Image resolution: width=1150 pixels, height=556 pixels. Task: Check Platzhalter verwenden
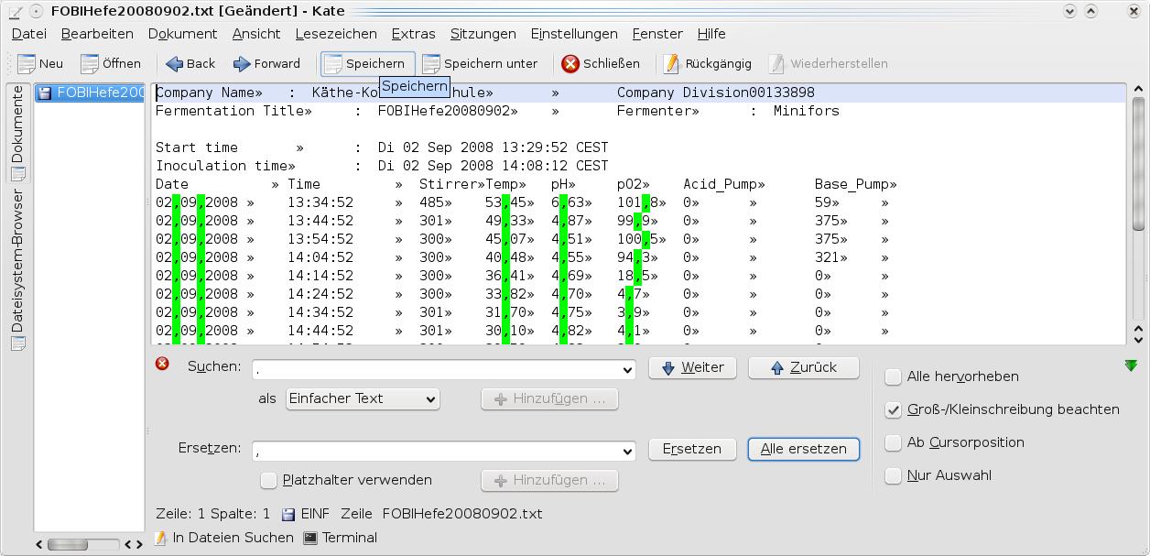[268, 480]
